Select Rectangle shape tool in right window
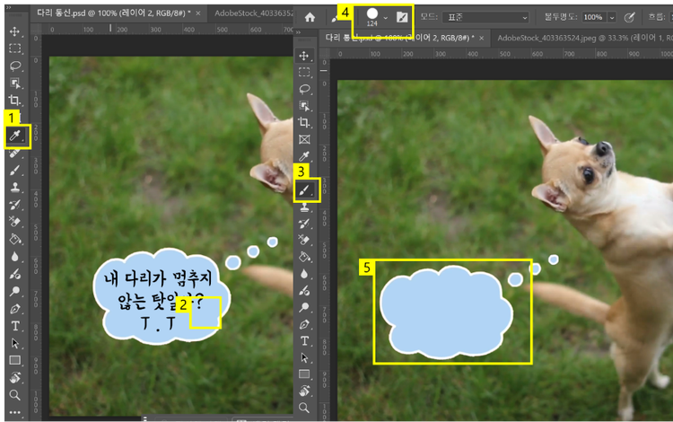Image resolution: width=673 pixels, height=422 pixels. 304,374
